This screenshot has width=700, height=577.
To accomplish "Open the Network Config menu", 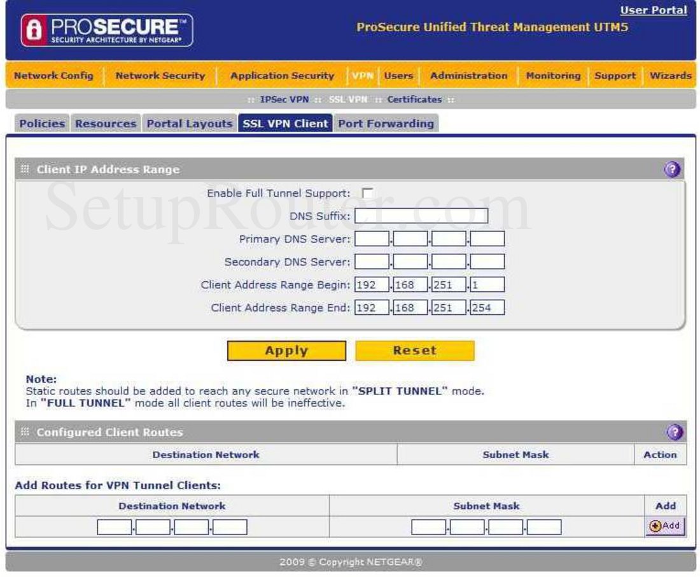I will click(53, 76).
